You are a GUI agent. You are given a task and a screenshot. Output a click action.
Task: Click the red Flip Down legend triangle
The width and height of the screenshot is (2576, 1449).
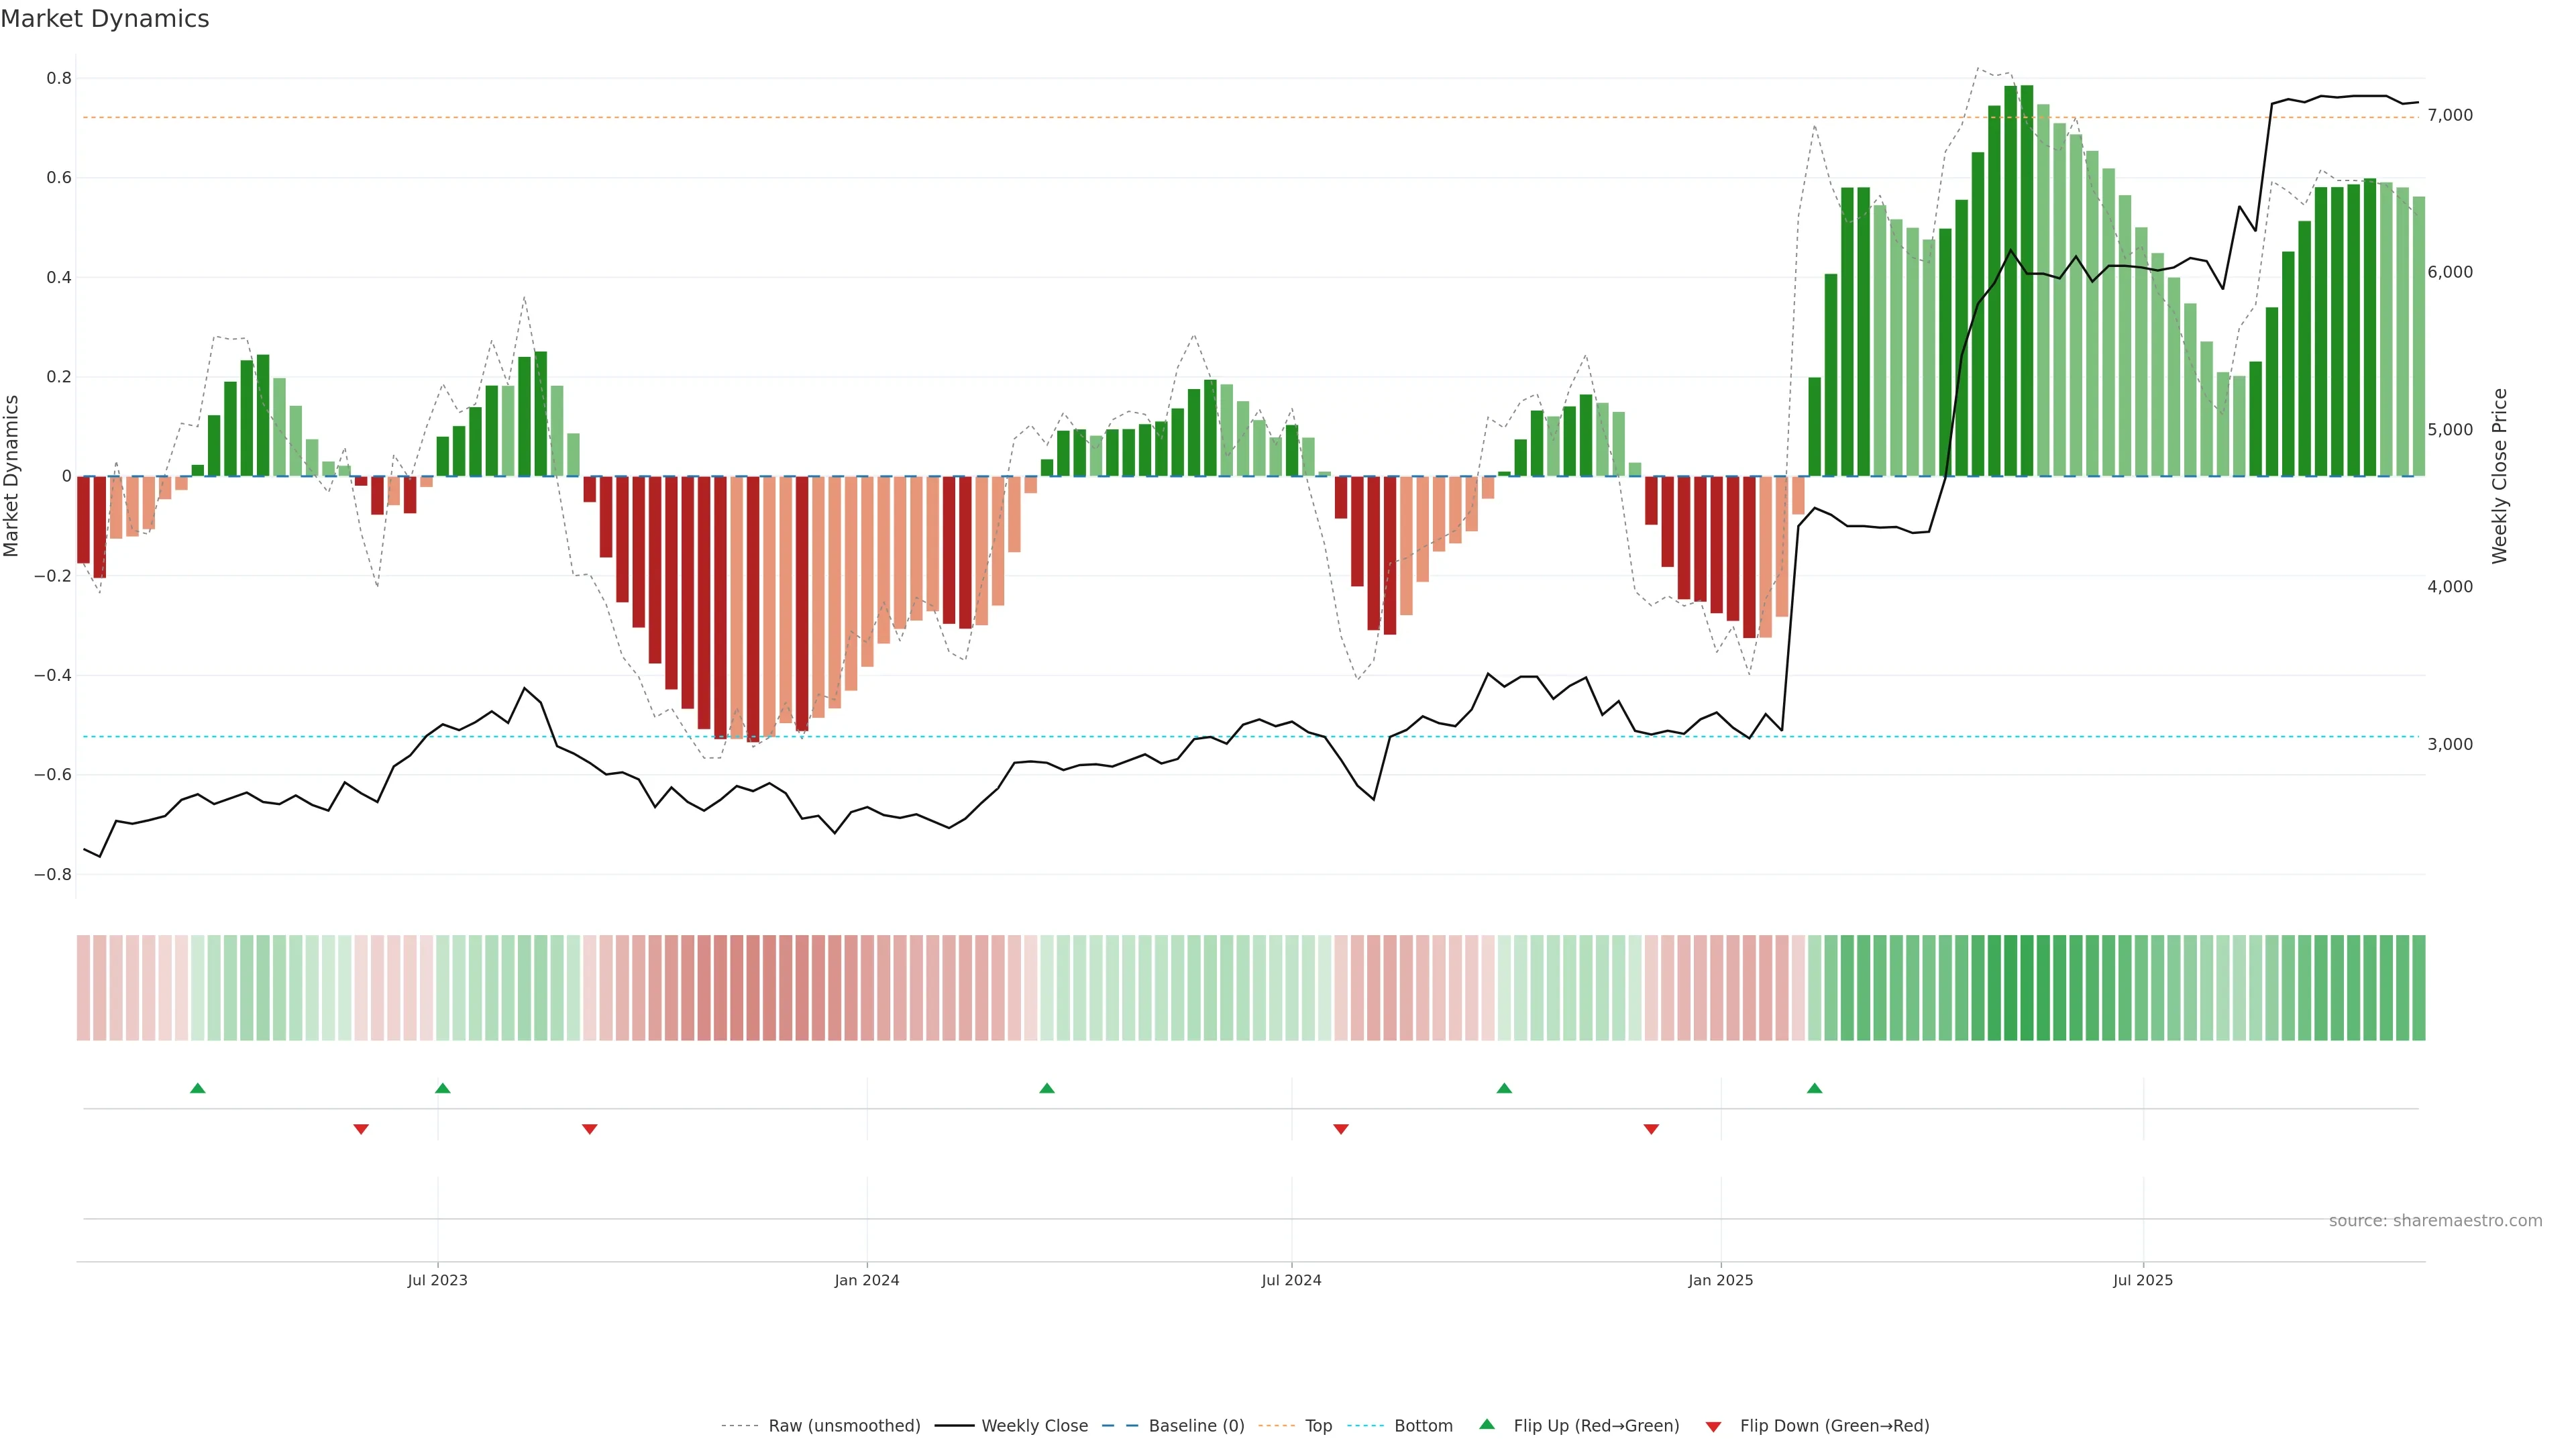coord(1713,1426)
